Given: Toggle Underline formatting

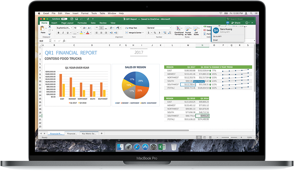Looking at the screenshot, I should [x=68, y=33].
